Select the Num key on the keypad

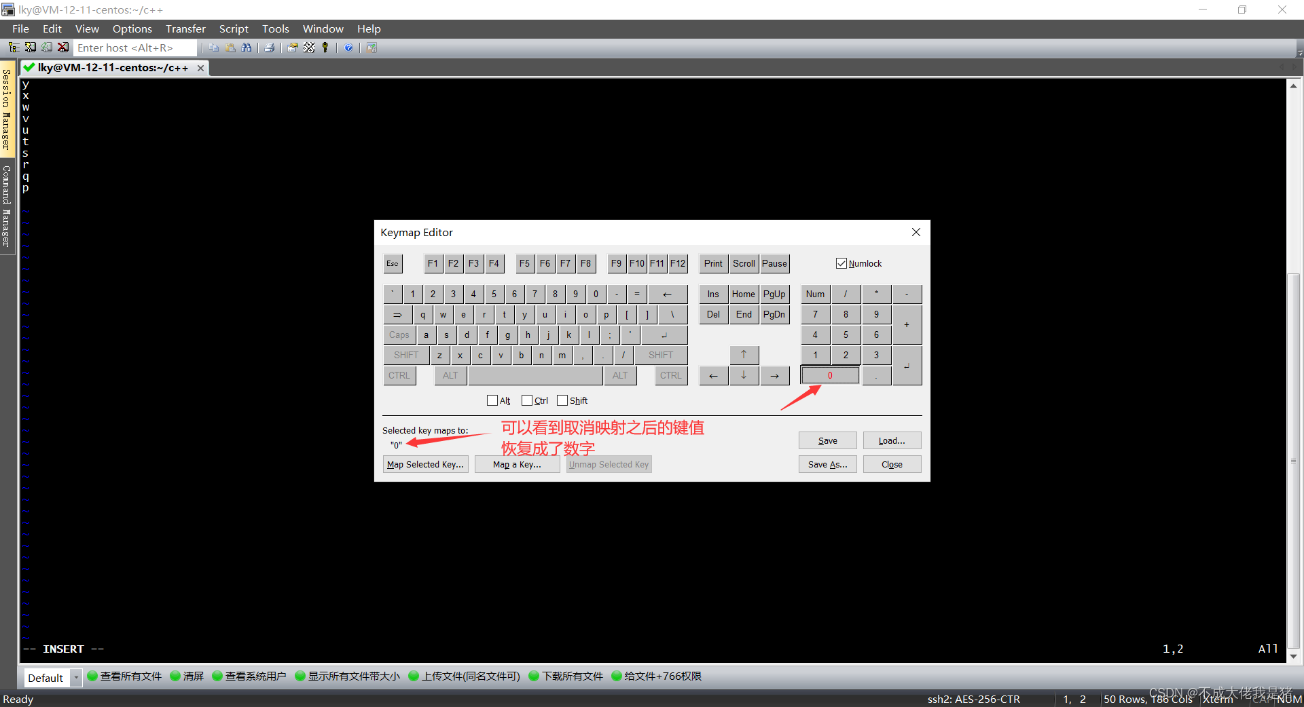tap(815, 294)
